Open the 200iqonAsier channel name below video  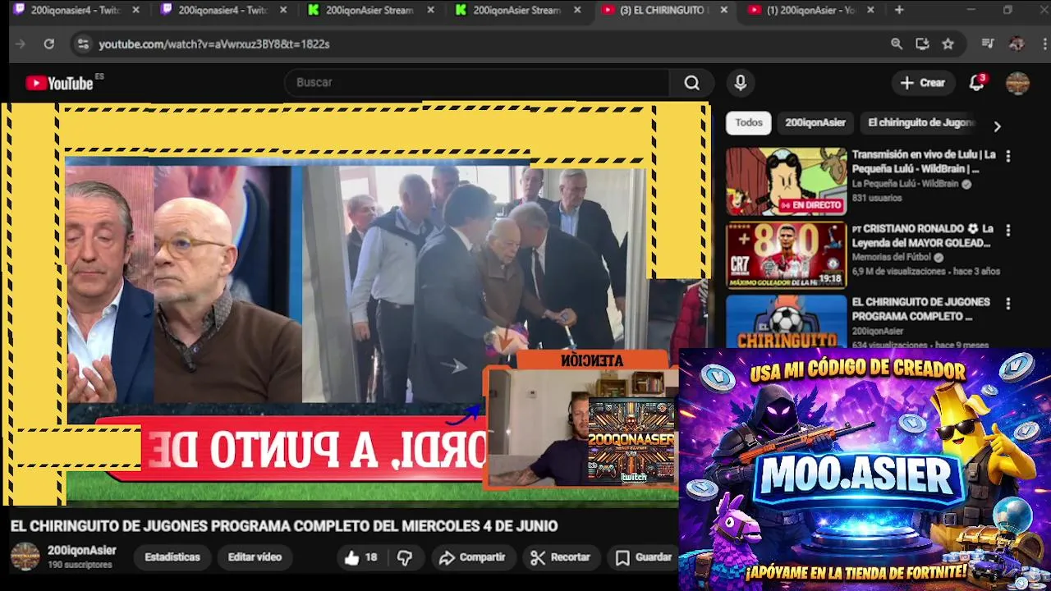click(82, 551)
